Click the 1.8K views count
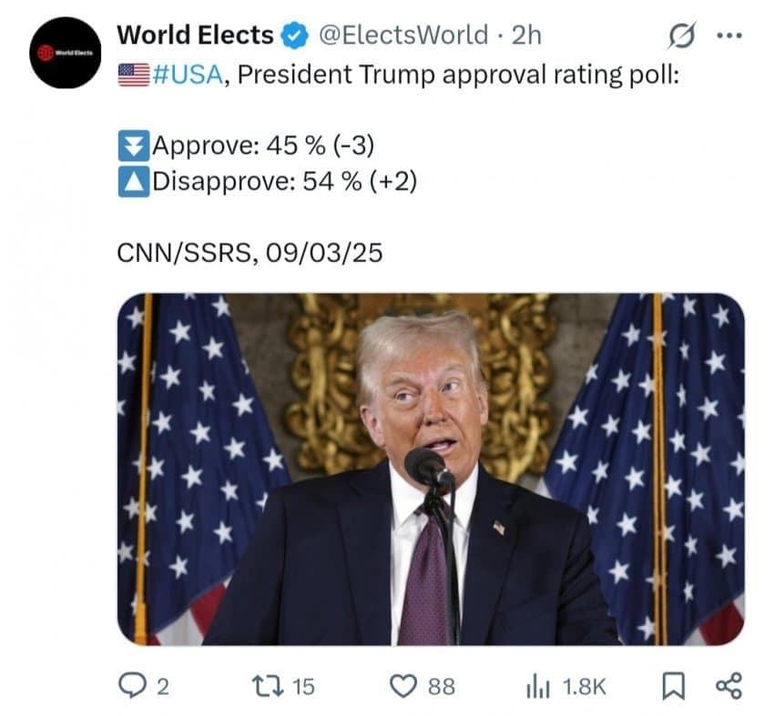The width and height of the screenshot is (774, 716). click(584, 686)
